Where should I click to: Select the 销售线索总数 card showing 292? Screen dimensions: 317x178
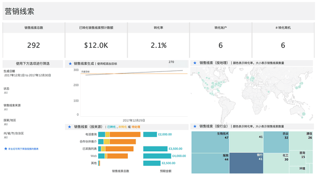tap(34, 40)
